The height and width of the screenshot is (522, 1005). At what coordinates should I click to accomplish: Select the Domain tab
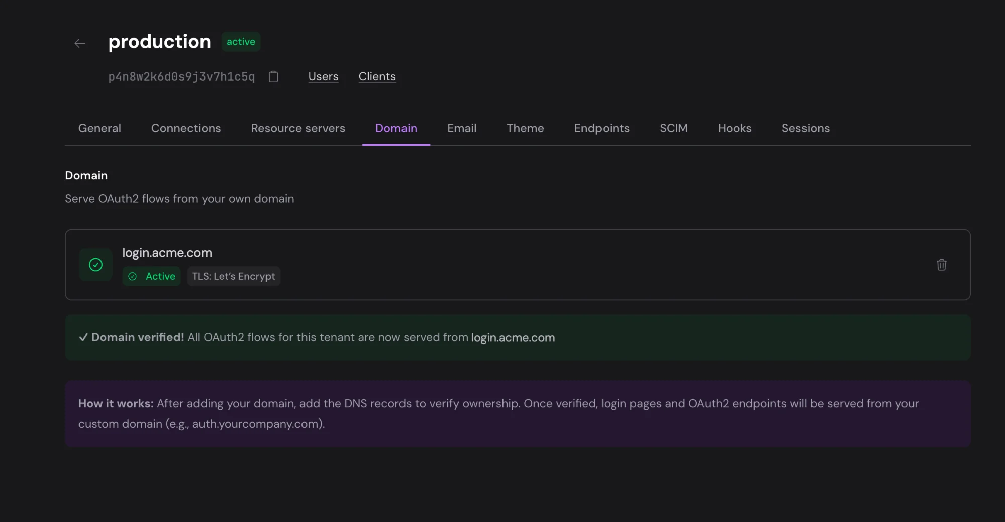[x=396, y=128]
